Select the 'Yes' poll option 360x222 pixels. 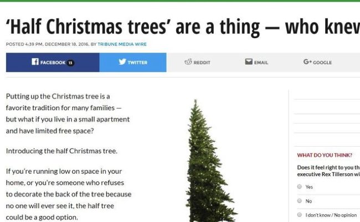tap(300, 187)
